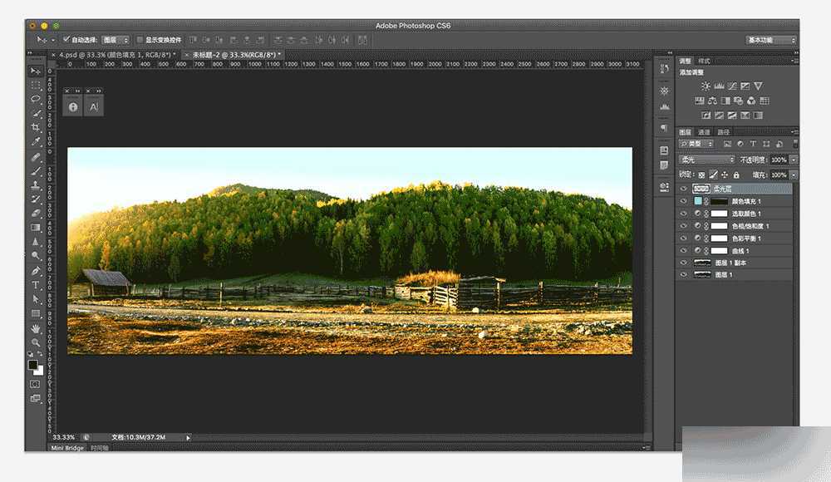Image resolution: width=831 pixels, height=482 pixels.
Task: Open the Curves adjustment icon in Adjustments panel
Action: coord(731,86)
